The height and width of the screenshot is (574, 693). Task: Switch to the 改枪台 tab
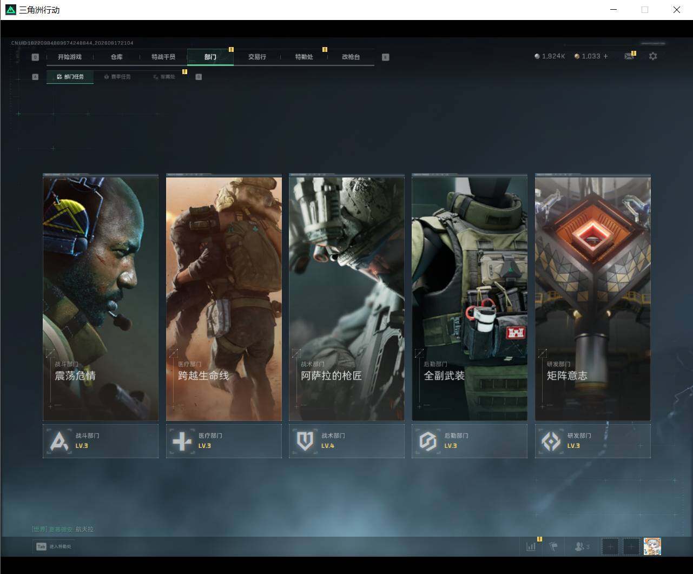351,57
